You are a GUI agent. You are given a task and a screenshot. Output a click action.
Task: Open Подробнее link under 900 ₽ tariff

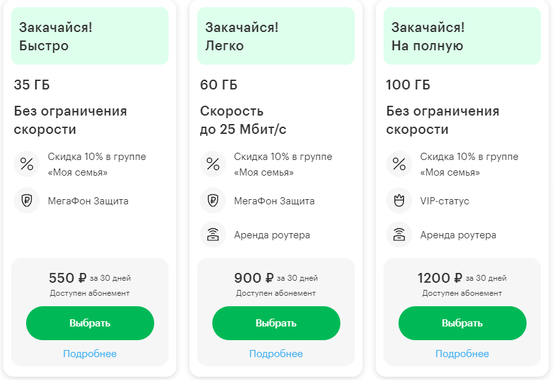[x=276, y=354]
